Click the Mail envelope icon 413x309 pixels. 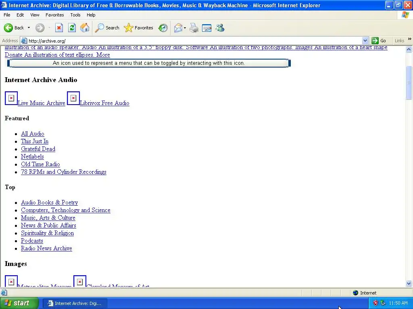pos(178,28)
